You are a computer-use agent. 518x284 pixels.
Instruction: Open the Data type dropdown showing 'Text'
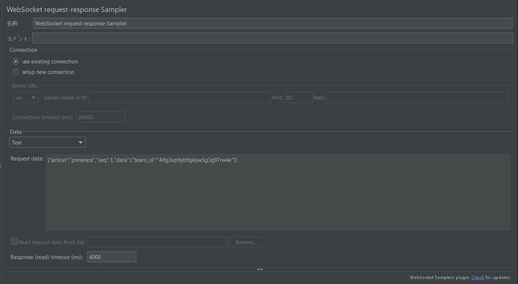(47, 142)
